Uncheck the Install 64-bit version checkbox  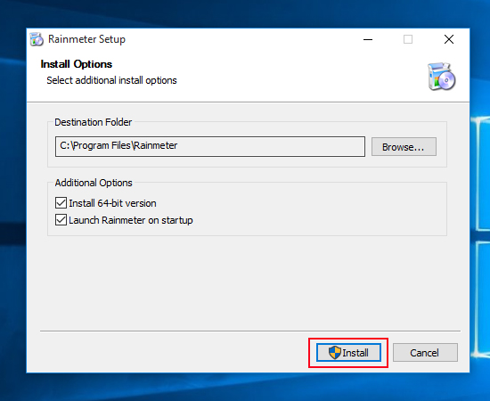click(x=61, y=203)
